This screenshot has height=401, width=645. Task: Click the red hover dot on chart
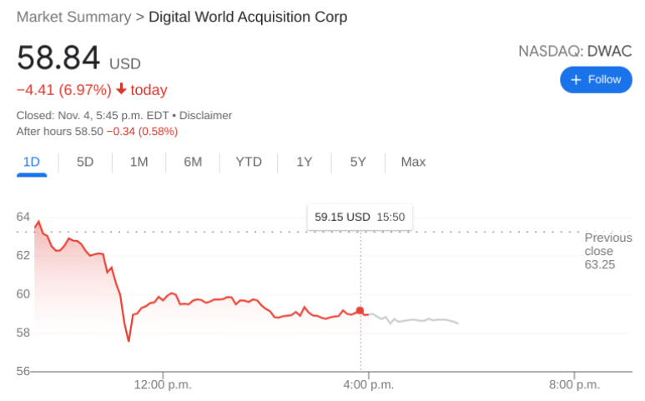pyautogui.click(x=360, y=311)
